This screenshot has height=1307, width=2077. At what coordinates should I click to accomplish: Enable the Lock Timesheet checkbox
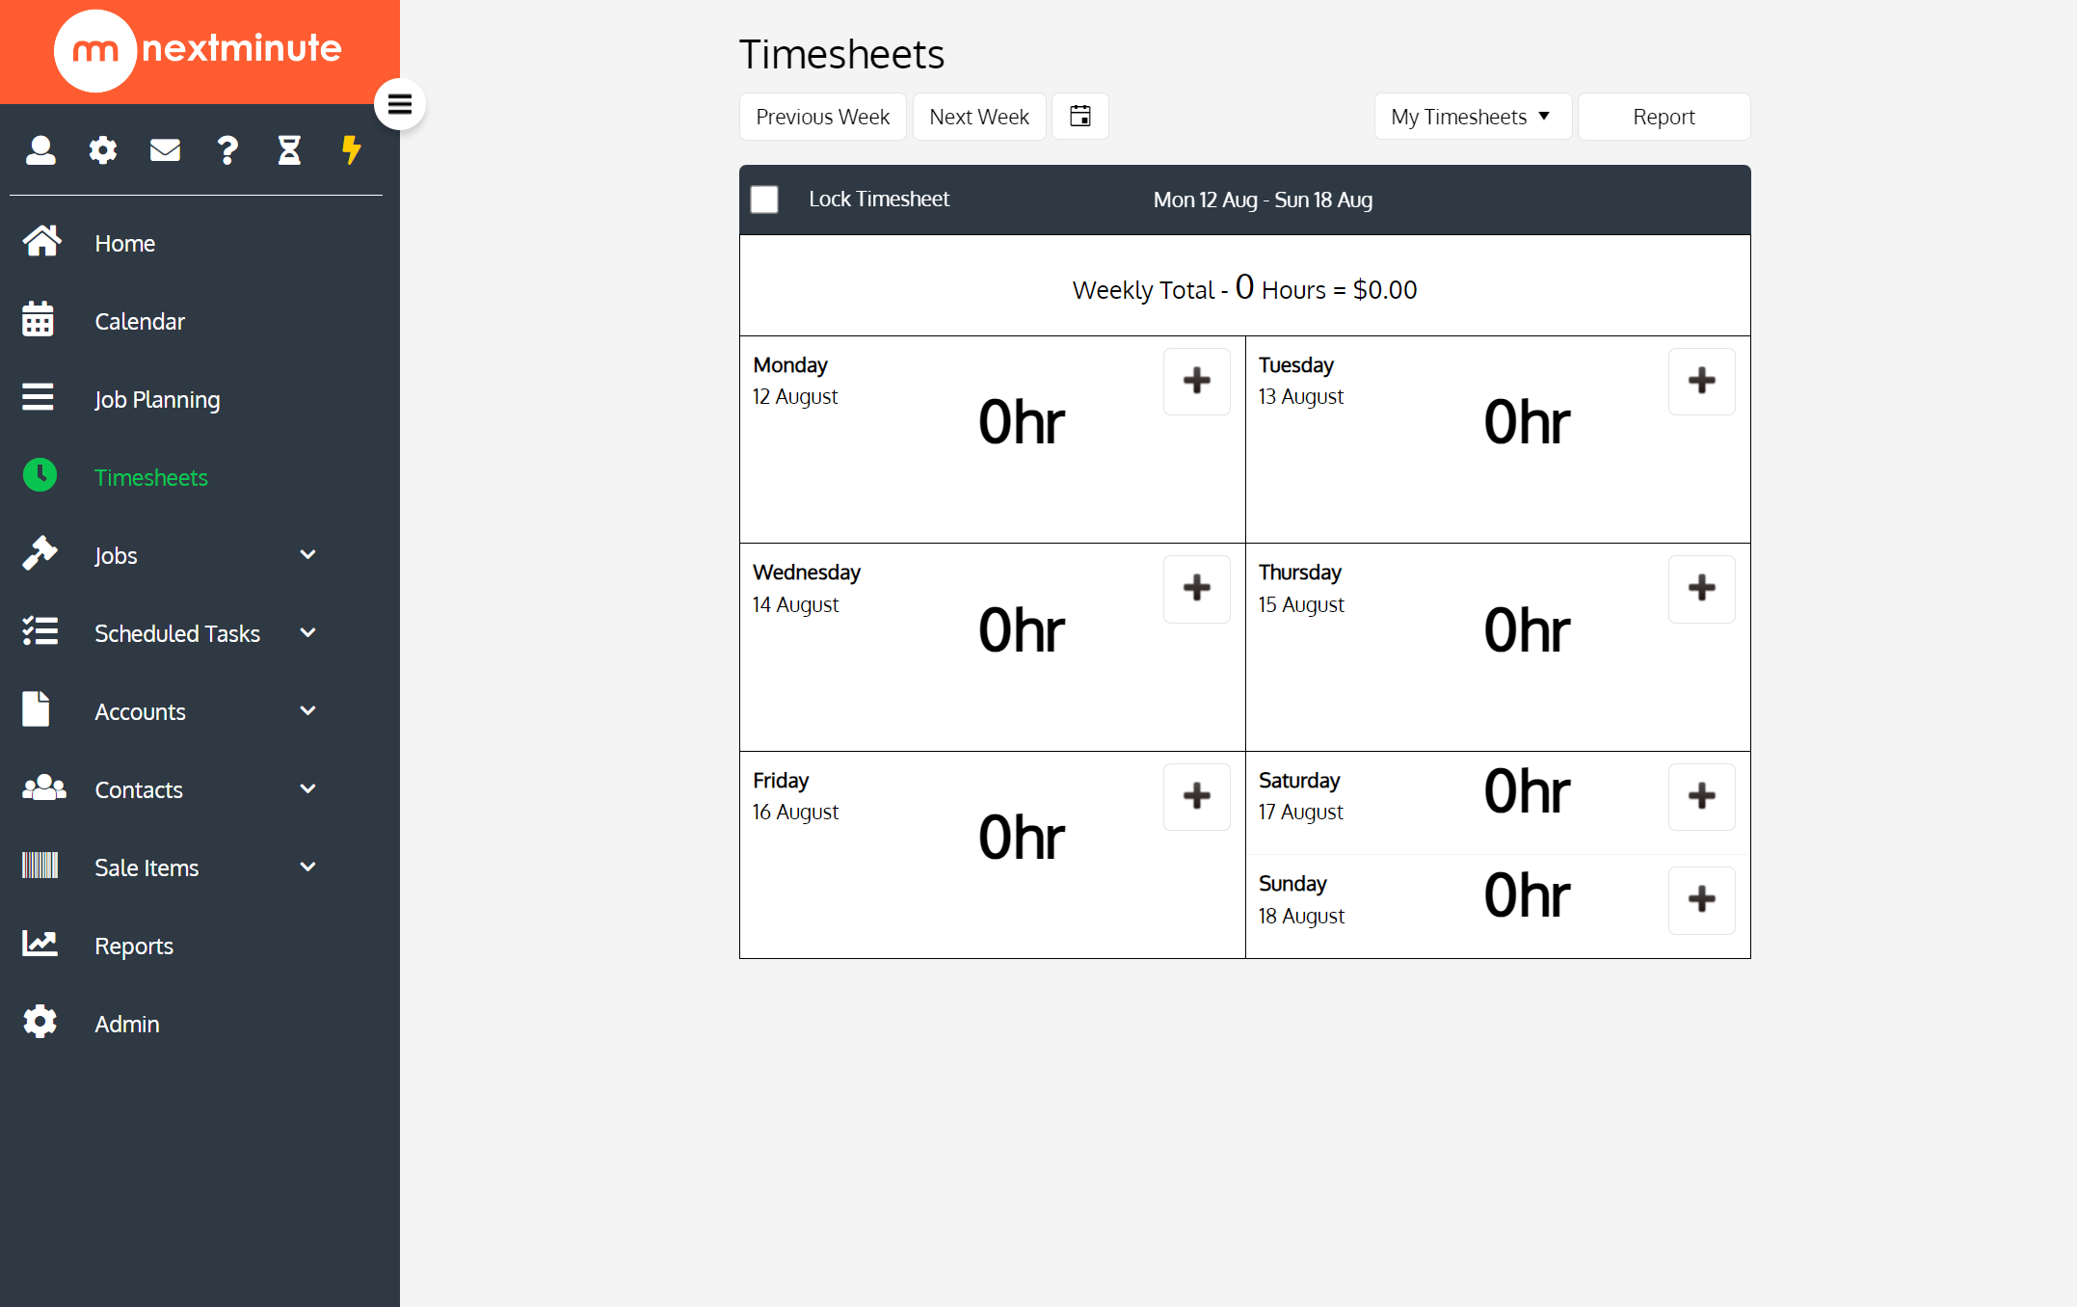pyautogui.click(x=764, y=199)
